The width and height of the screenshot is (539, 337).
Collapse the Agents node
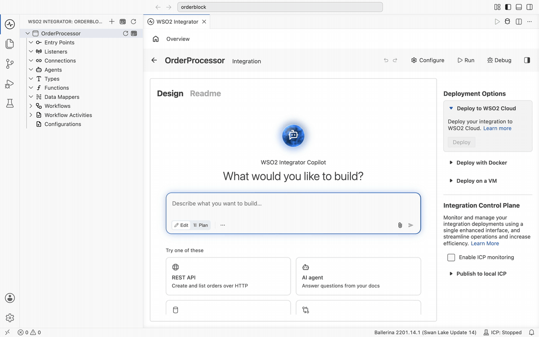(x=31, y=70)
